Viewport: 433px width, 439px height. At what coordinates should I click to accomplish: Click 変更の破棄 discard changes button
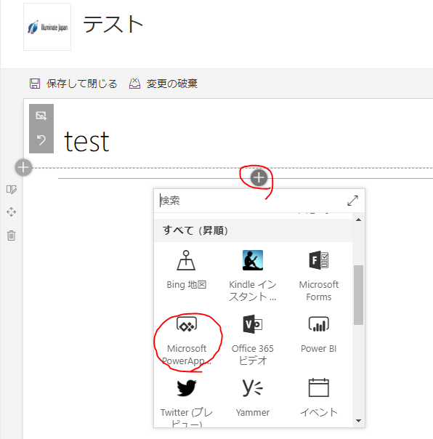pos(163,84)
